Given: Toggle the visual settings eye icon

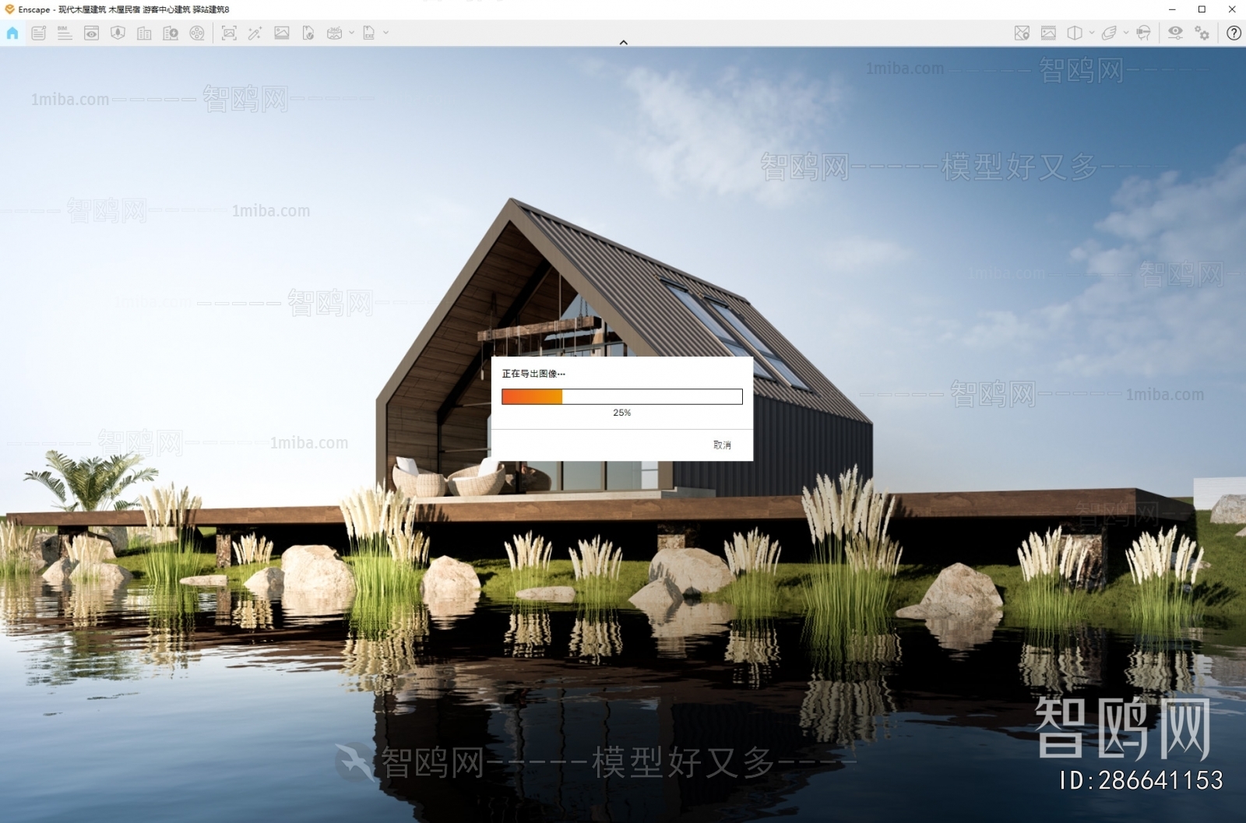Looking at the screenshot, I should 1175,33.
